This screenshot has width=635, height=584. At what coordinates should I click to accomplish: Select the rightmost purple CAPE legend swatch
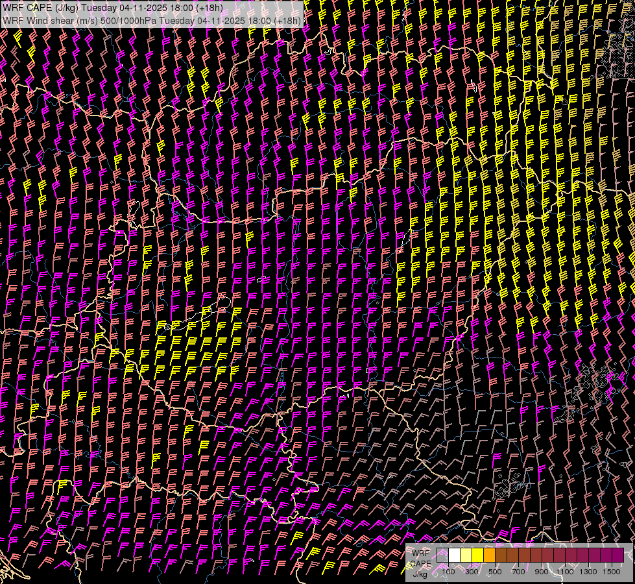coord(617,555)
